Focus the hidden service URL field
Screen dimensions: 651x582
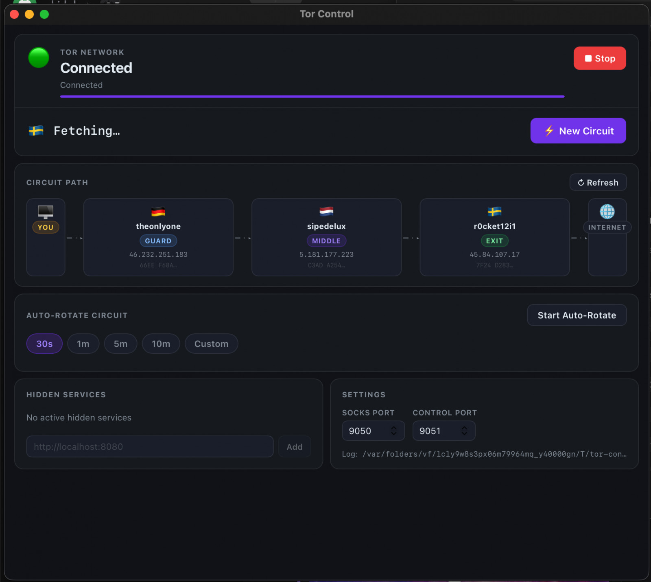point(150,446)
